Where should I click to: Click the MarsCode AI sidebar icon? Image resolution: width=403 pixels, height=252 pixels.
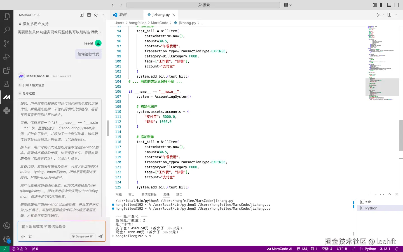(7, 97)
